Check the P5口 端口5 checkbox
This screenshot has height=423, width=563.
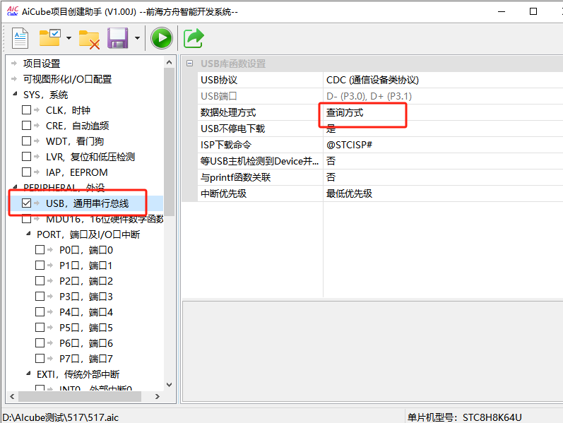pos(40,328)
